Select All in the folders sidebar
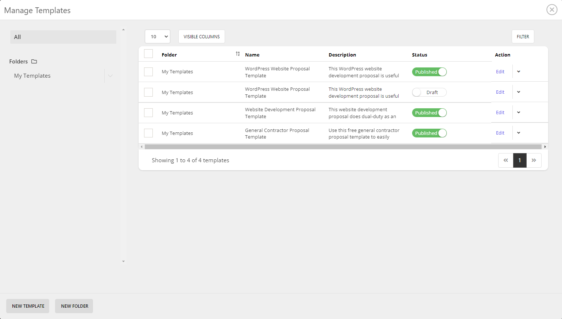Screen dimensions: 562x319 click(63, 37)
